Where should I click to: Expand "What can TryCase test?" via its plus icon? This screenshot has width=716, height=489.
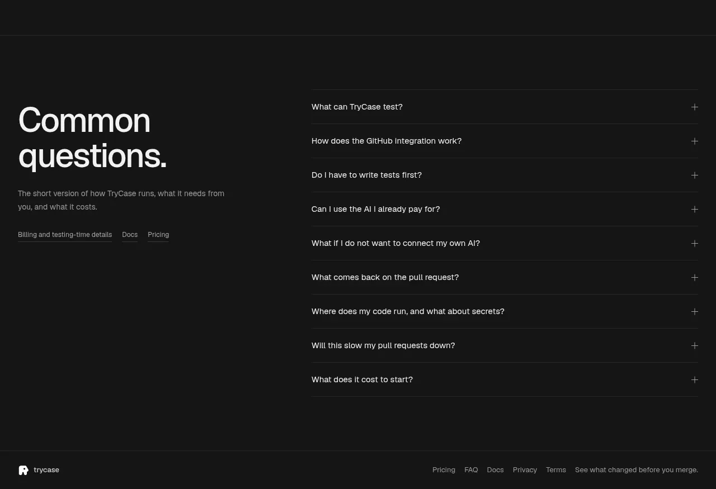(694, 107)
